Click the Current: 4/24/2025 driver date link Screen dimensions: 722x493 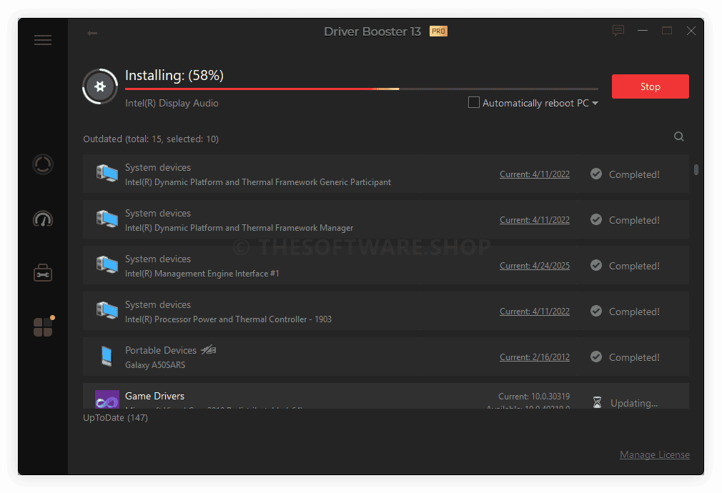(534, 266)
